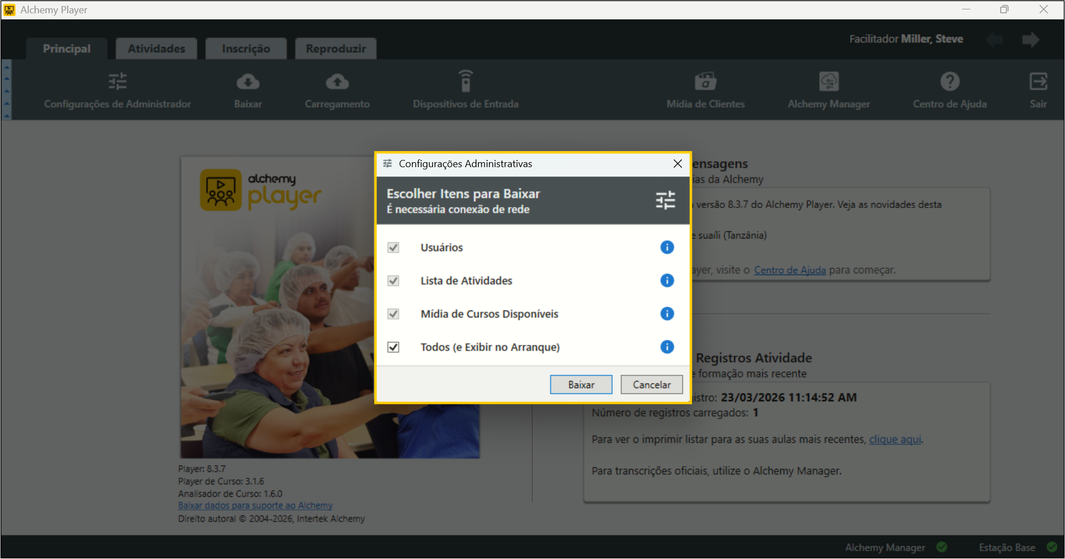Click the 'Player de Curso: 3.1.6' text
This screenshot has height=559, width=1065.
(x=221, y=482)
